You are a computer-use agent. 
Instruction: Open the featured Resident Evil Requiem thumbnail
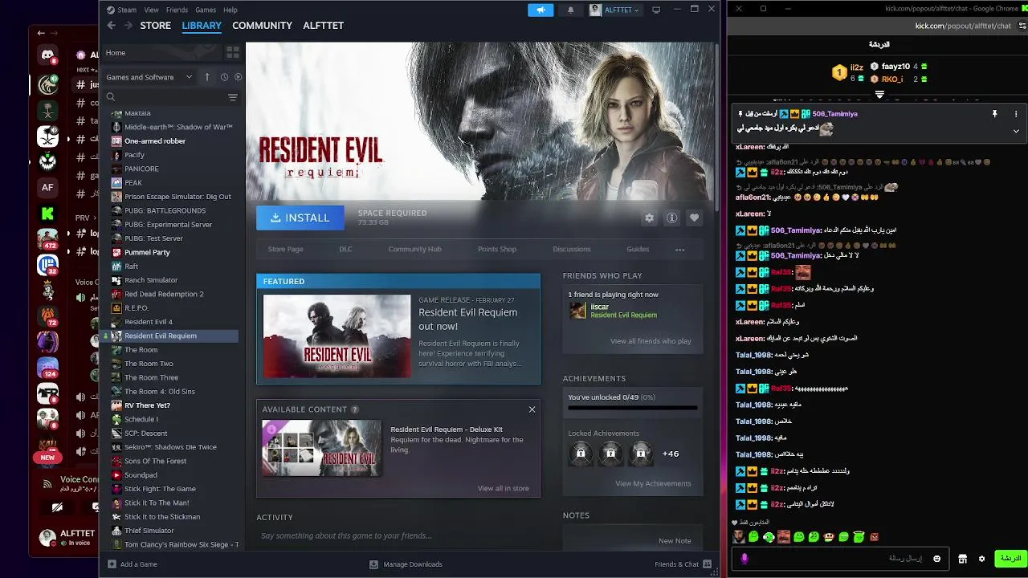[337, 336]
